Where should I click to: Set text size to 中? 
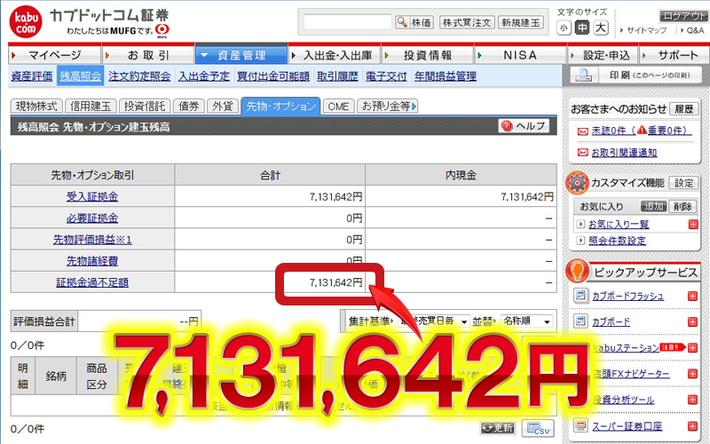click(582, 28)
